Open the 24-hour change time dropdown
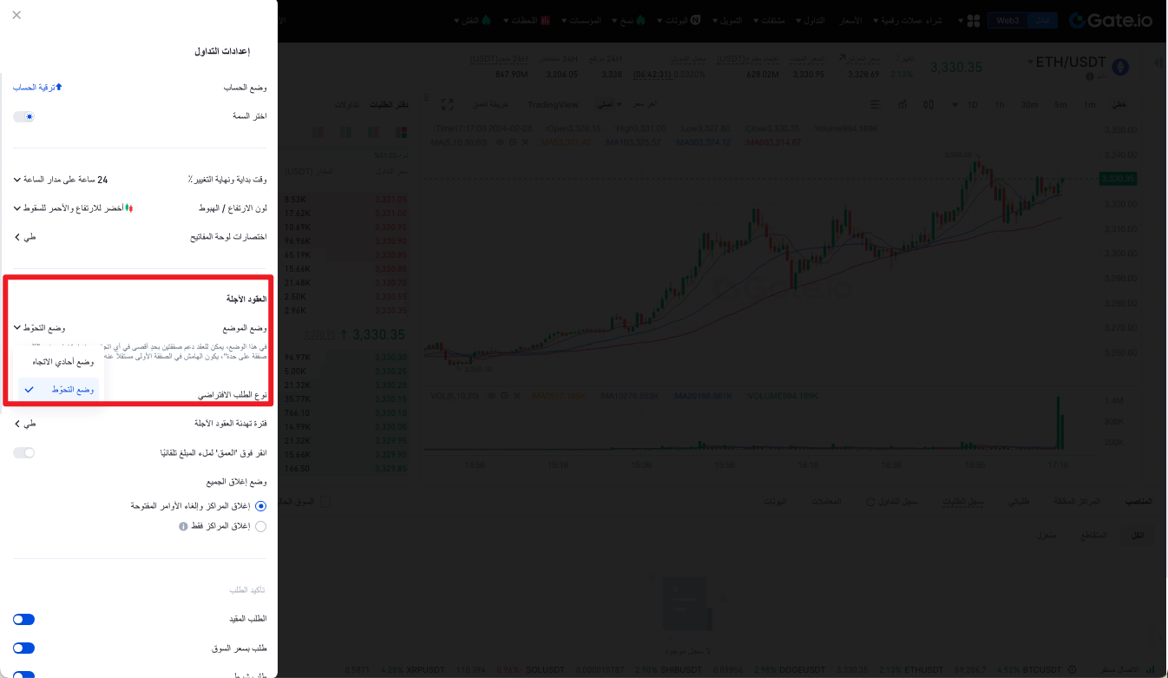Screen dimensions: 1168x678 coord(61,180)
